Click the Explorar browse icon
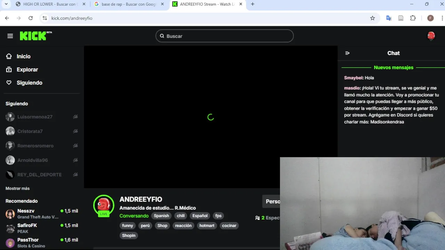This screenshot has width=445, height=250. point(9,69)
